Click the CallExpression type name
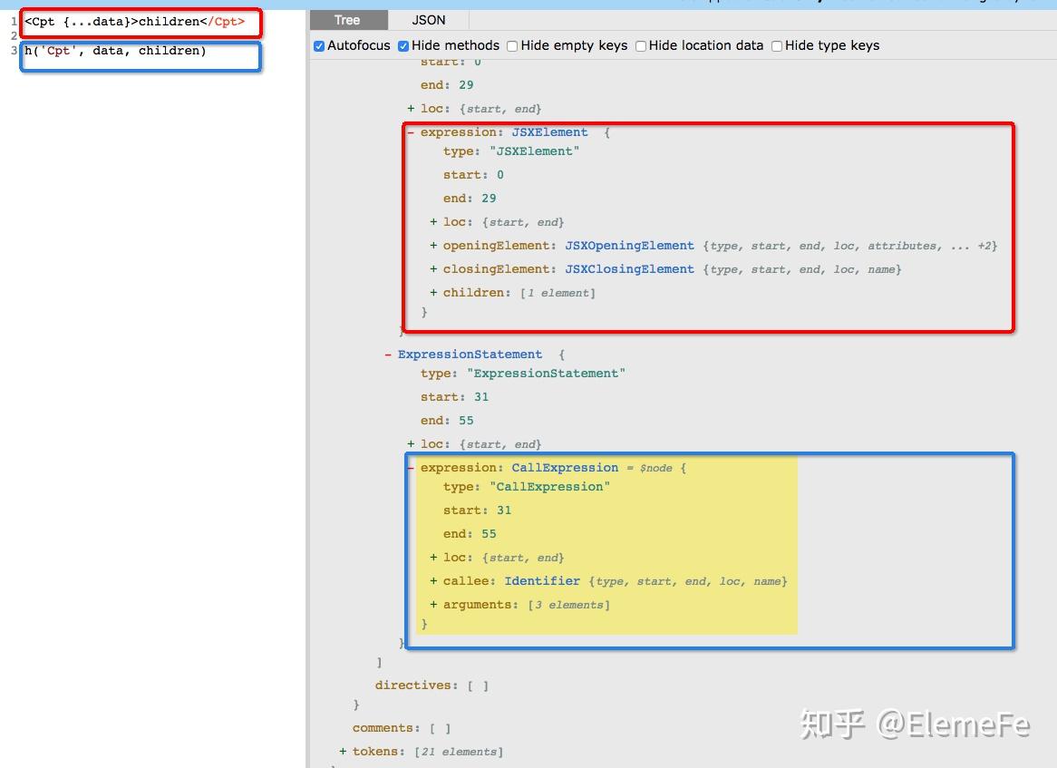Viewport: 1057px width, 768px height. 565,467
